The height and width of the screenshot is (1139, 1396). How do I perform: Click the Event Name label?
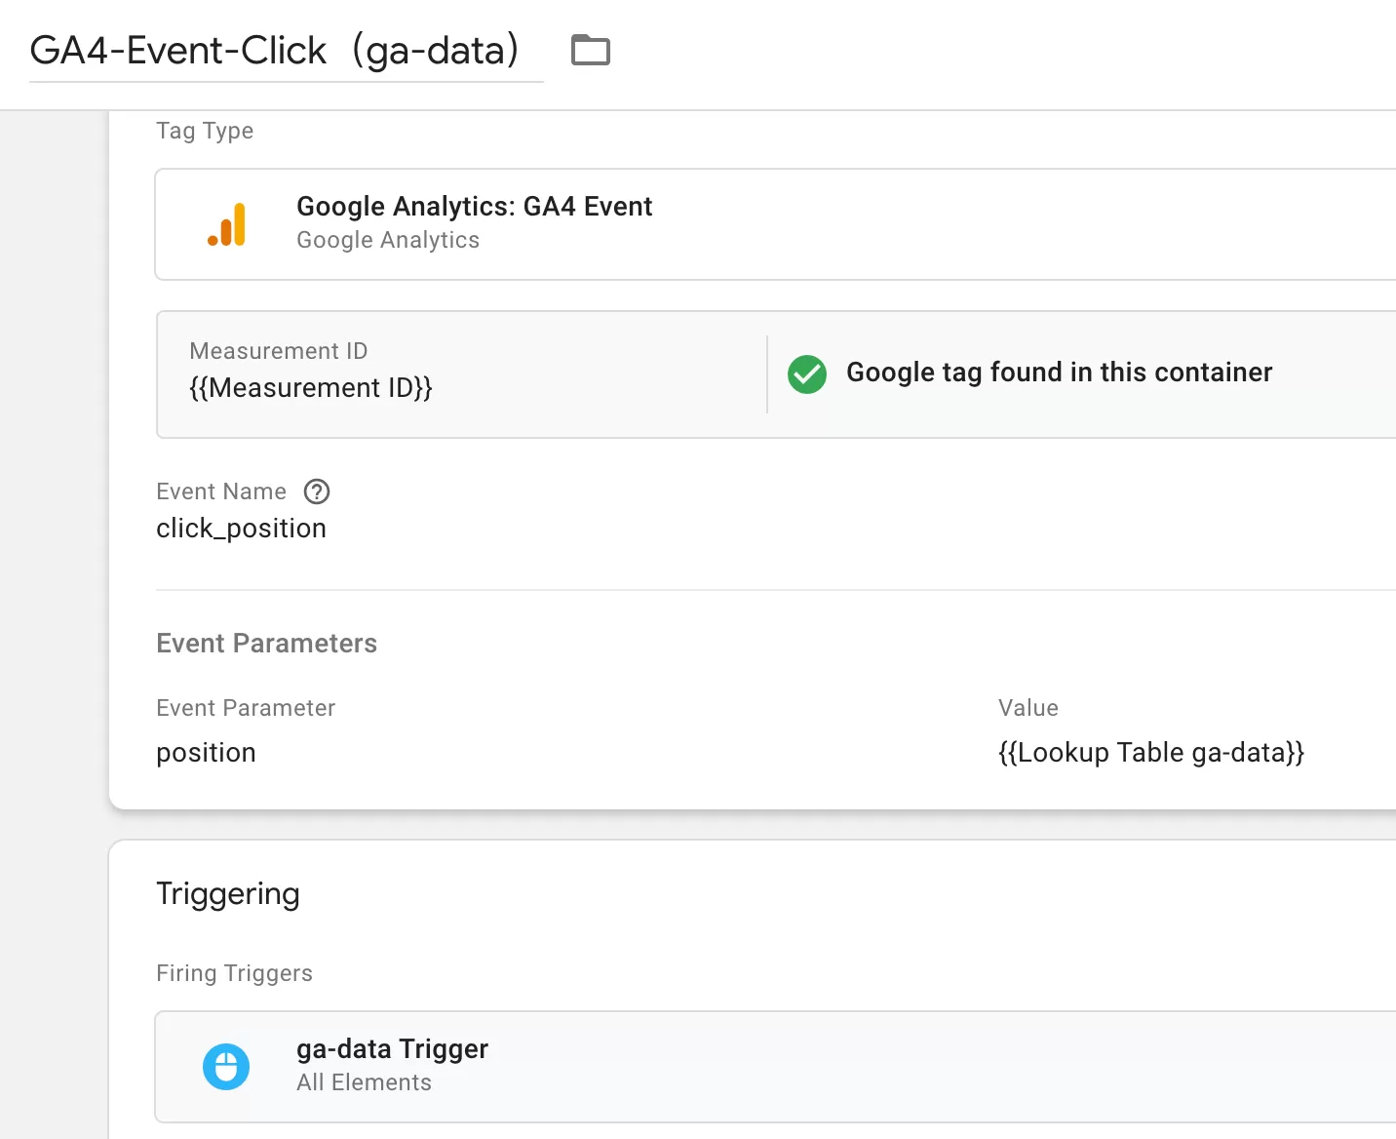tap(221, 491)
